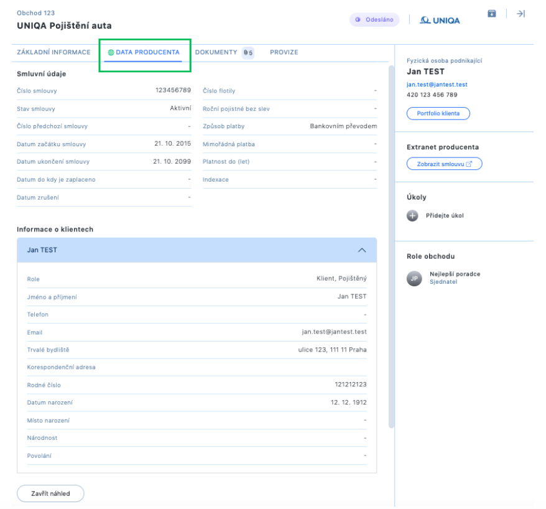Viewport: 546px width, 509px height.
Task: Click the vertical scrollbar of the main panel
Action: [391, 249]
